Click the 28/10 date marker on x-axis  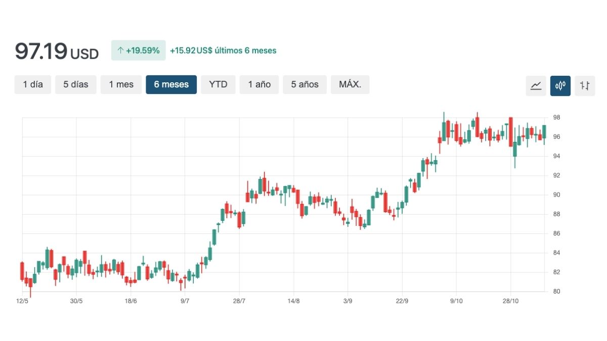tap(510, 301)
